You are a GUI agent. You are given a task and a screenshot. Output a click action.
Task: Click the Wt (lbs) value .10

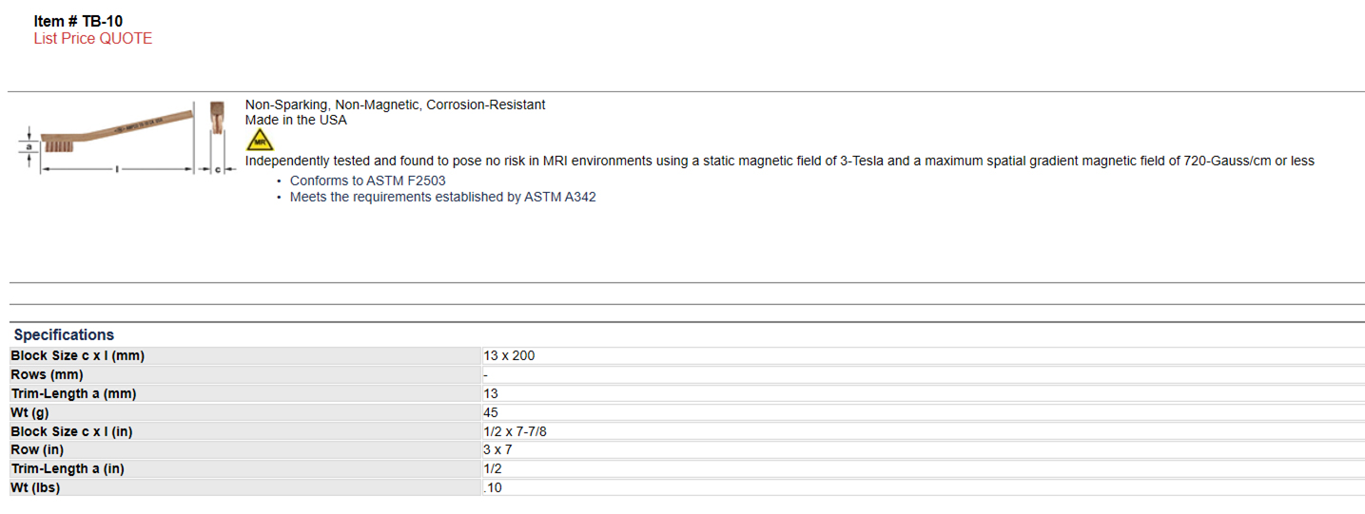click(493, 487)
